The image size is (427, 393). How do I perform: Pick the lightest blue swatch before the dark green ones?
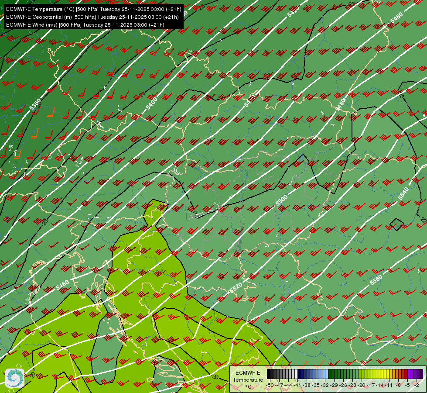(327, 374)
